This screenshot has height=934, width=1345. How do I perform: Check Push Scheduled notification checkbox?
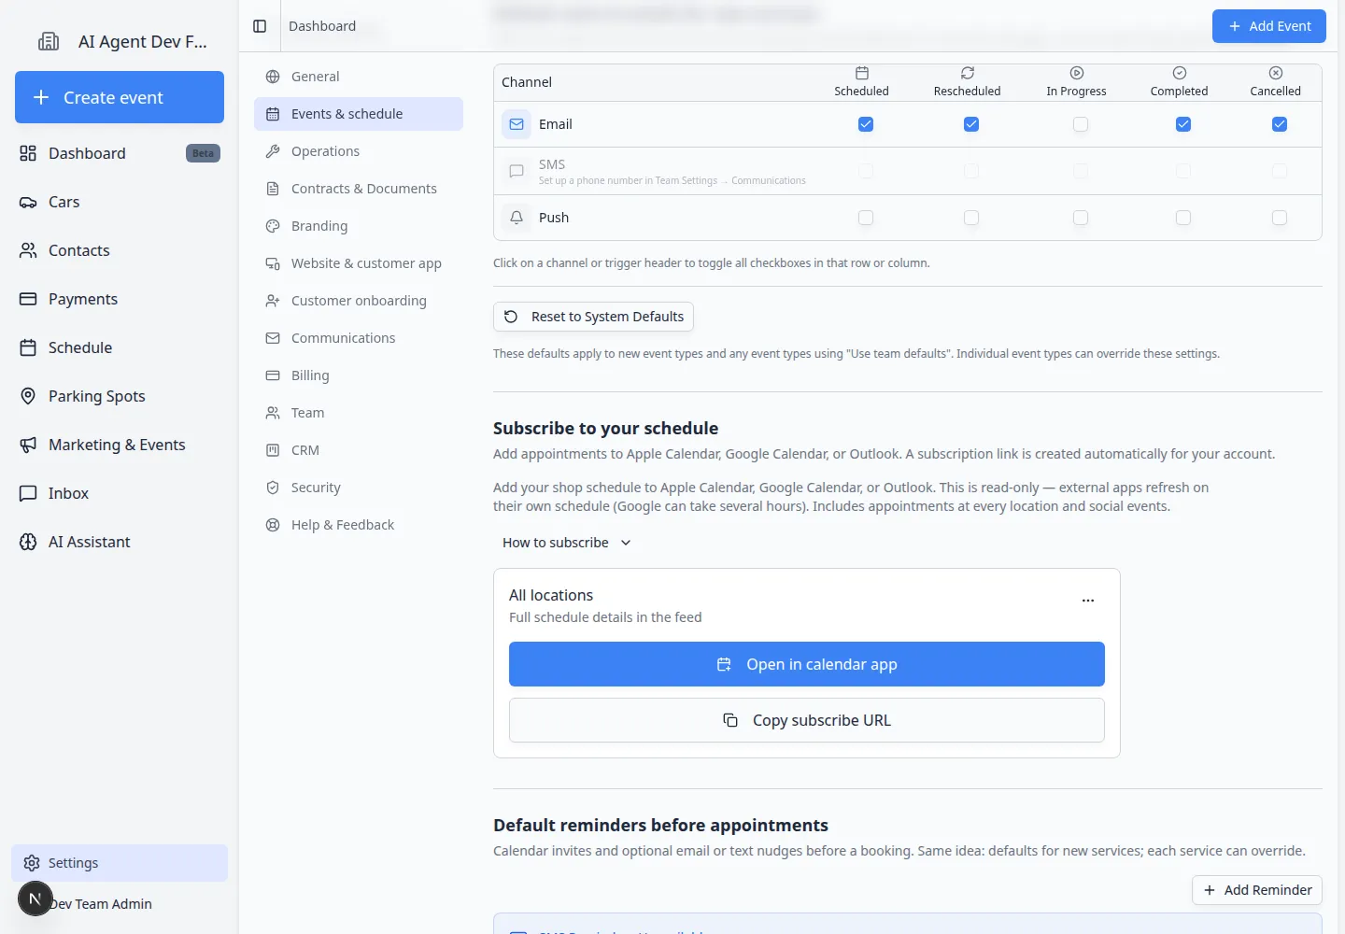866,218
